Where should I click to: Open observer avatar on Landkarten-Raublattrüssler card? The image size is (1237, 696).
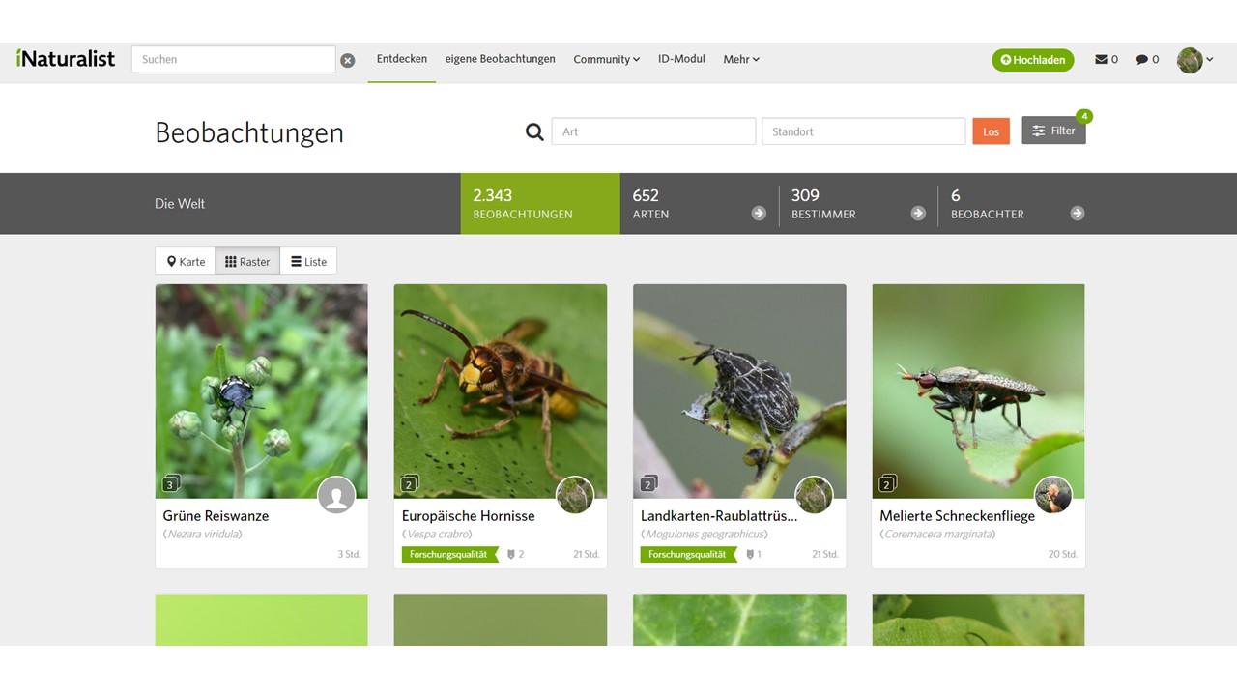(x=814, y=495)
